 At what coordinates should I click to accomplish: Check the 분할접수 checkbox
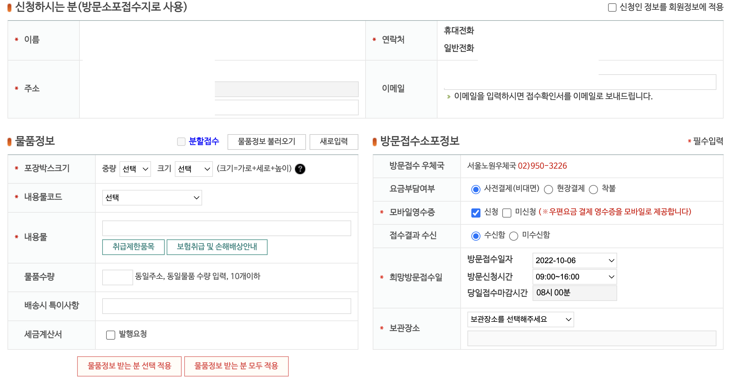point(181,141)
